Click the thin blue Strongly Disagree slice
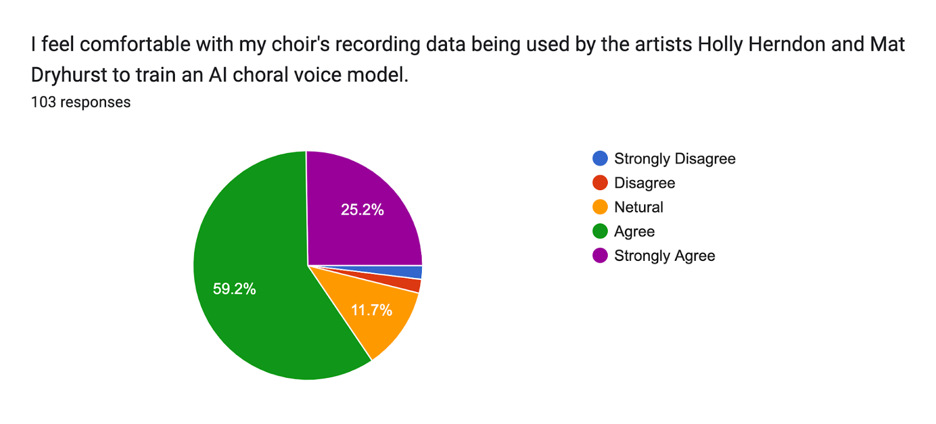 click(x=412, y=272)
